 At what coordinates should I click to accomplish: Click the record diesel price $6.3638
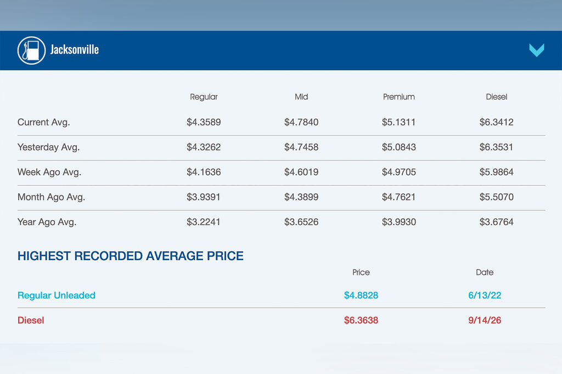click(x=361, y=320)
